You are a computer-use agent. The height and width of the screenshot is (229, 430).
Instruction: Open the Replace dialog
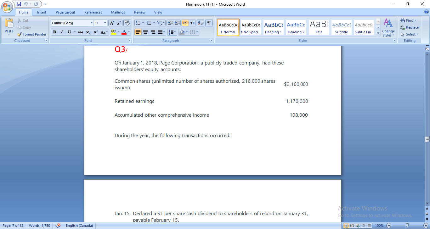409,27
